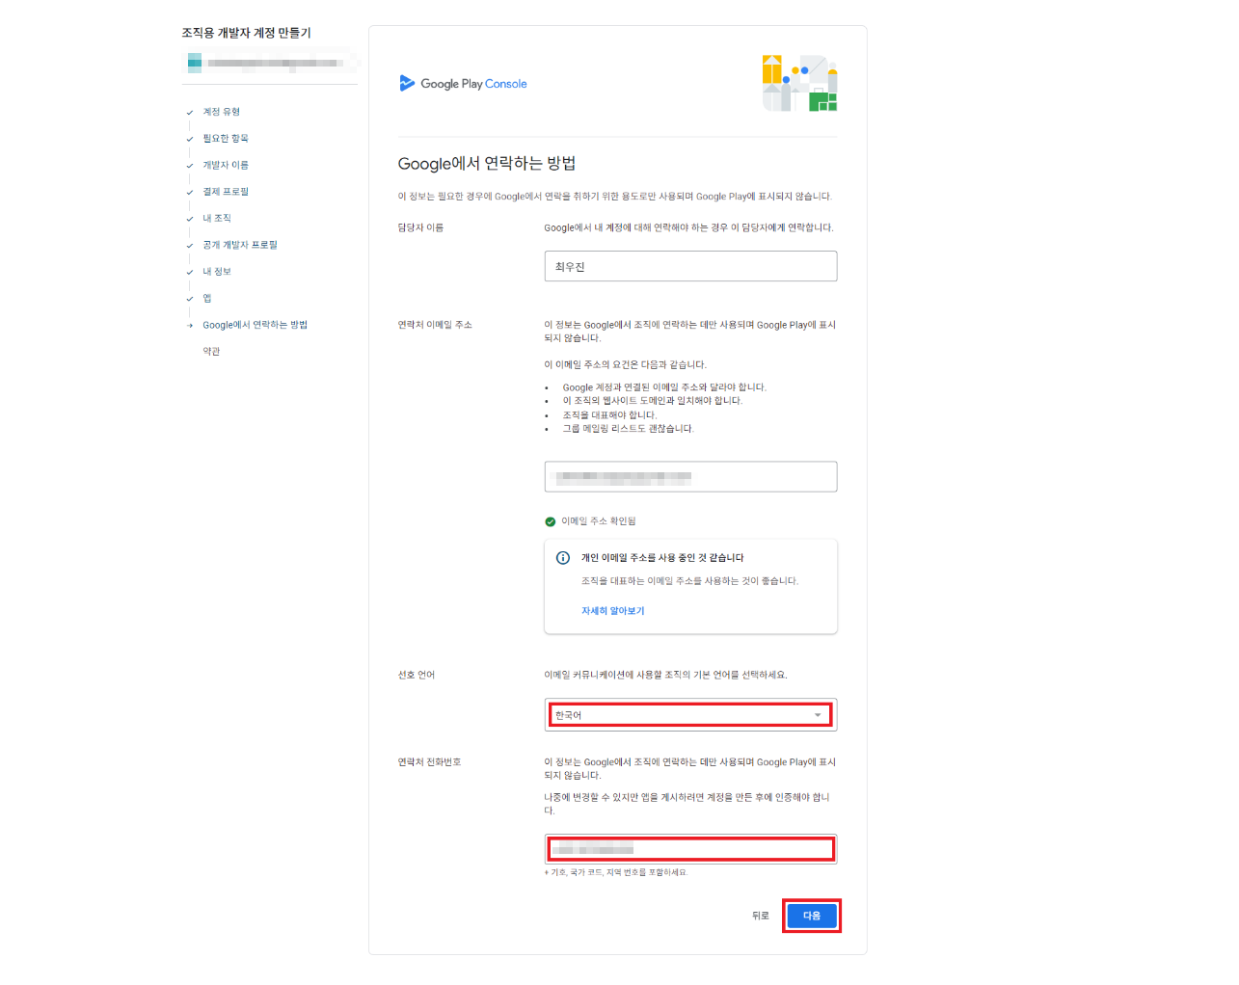This screenshot has width=1239, height=985.
Task: Click the Play Console header illustration
Action: pos(799,83)
